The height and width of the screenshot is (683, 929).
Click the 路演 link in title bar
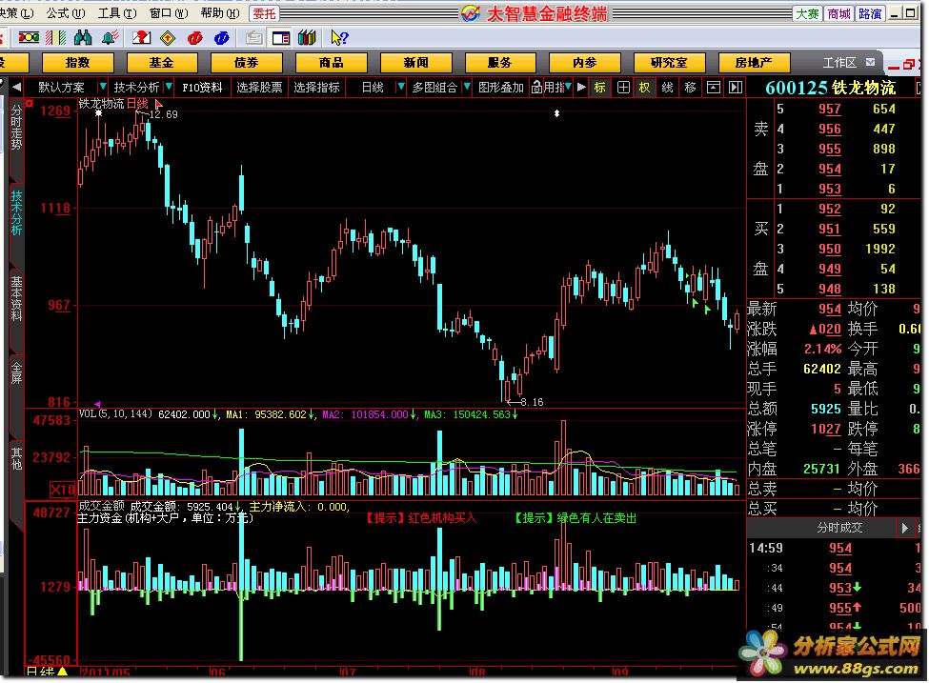tap(870, 13)
